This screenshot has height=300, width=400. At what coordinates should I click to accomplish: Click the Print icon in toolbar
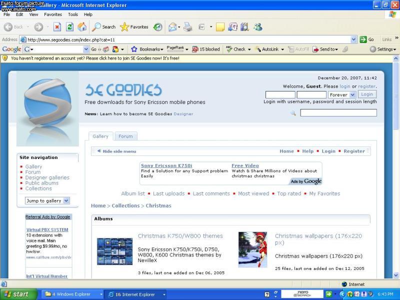pos(188,27)
